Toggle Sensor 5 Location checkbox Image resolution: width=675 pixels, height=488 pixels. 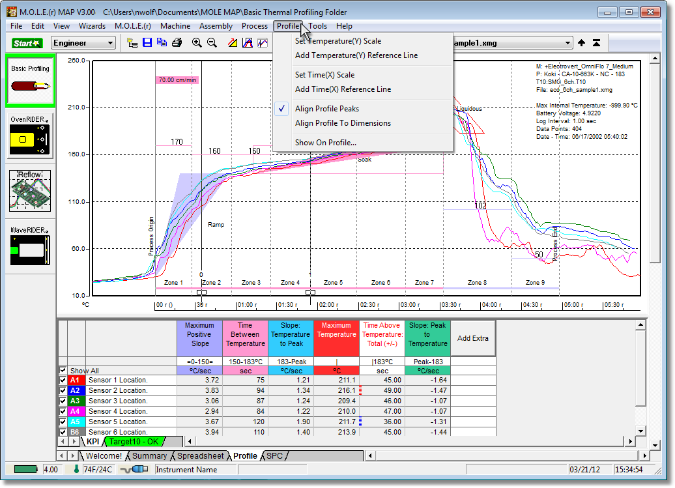click(x=63, y=422)
